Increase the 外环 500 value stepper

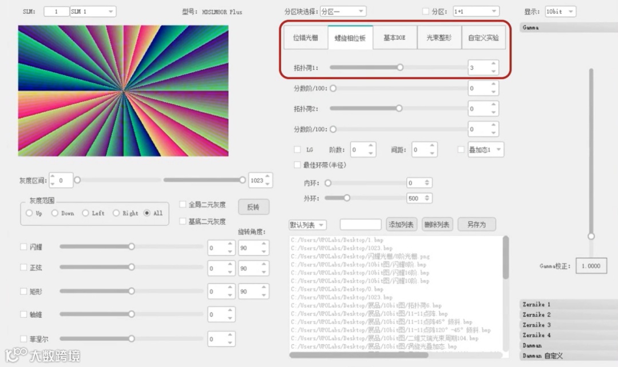(427, 195)
